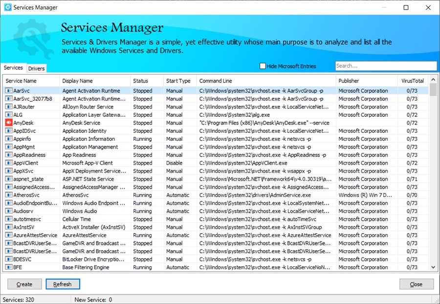
Task: Click the Refresh button
Action: pyautogui.click(x=63, y=284)
